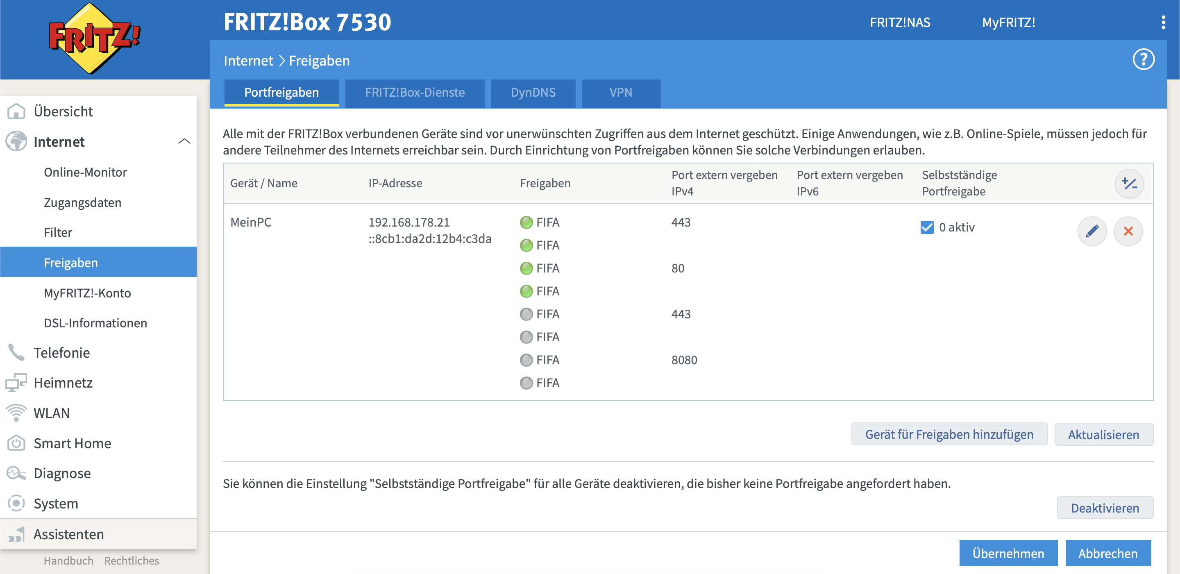The image size is (1180, 574).
Task: Uncheck the Selbstständige Portfreigabe checkbox
Action: coord(927,227)
